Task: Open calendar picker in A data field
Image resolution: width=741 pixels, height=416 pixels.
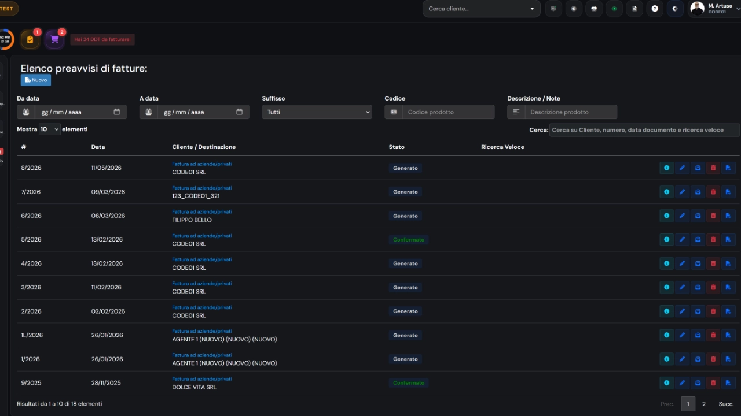Action: click(240, 112)
